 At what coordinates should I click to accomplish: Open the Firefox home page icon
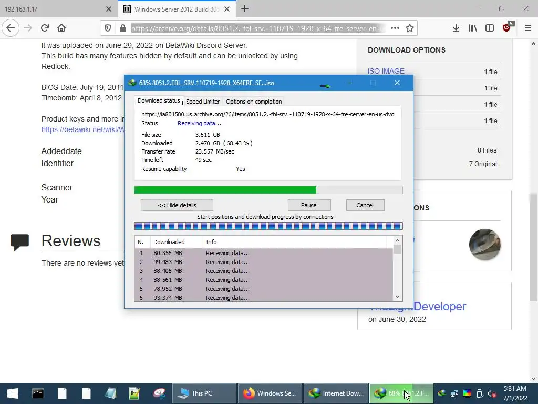point(61,28)
